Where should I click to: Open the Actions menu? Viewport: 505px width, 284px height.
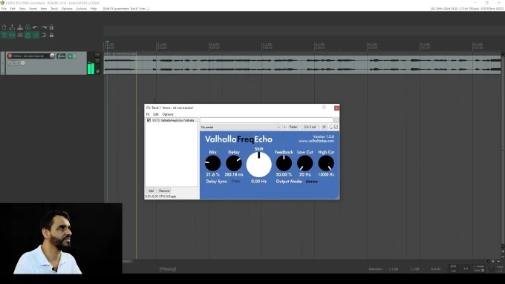pos(81,9)
